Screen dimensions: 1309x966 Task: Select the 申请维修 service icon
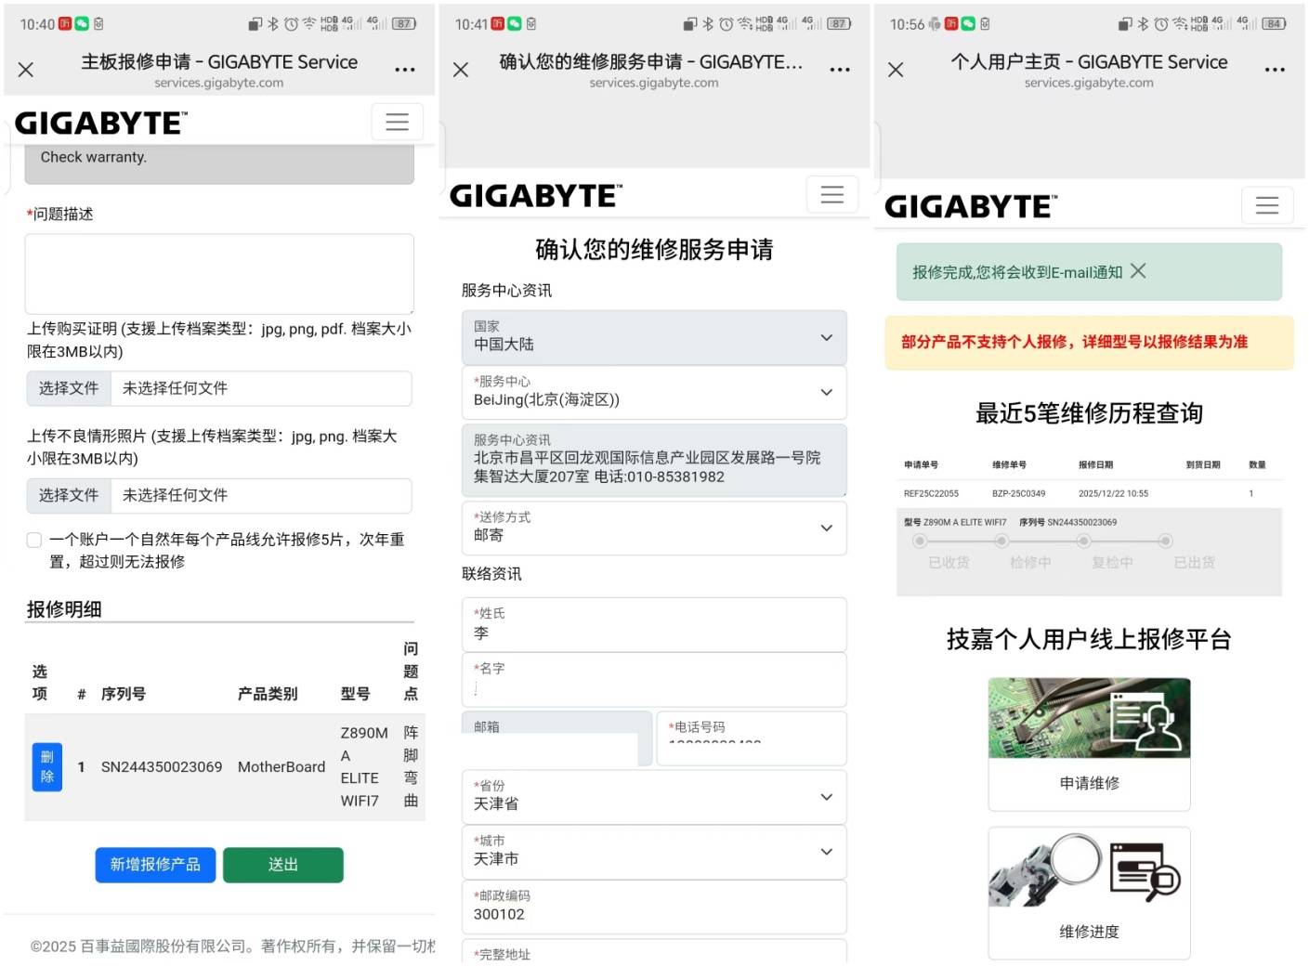click(x=1088, y=741)
